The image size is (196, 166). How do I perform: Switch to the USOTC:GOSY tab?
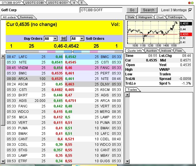point(58,3)
